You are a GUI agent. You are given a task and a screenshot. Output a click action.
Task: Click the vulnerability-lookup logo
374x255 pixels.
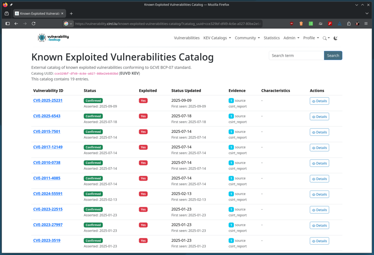(x=53, y=38)
